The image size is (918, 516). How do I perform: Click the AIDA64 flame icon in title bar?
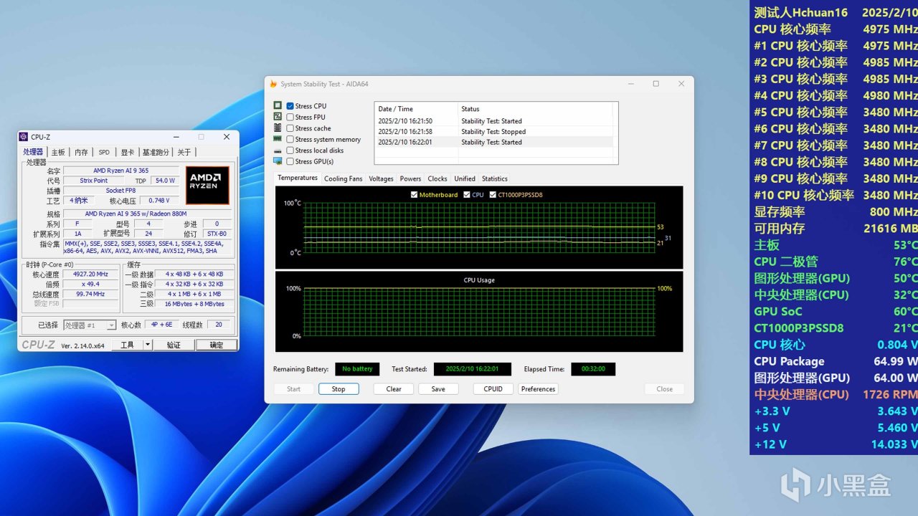pyautogui.click(x=273, y=84)
